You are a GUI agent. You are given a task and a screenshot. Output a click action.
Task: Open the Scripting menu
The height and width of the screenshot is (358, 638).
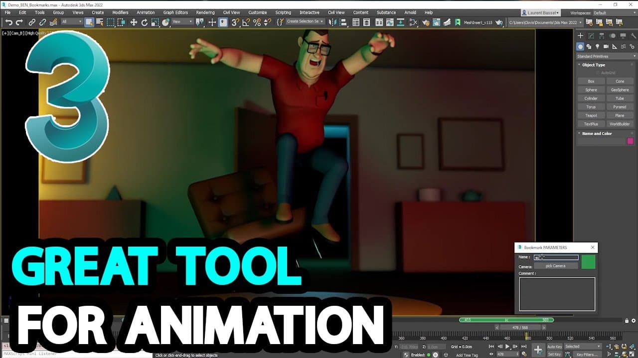(x=283, y=12)
